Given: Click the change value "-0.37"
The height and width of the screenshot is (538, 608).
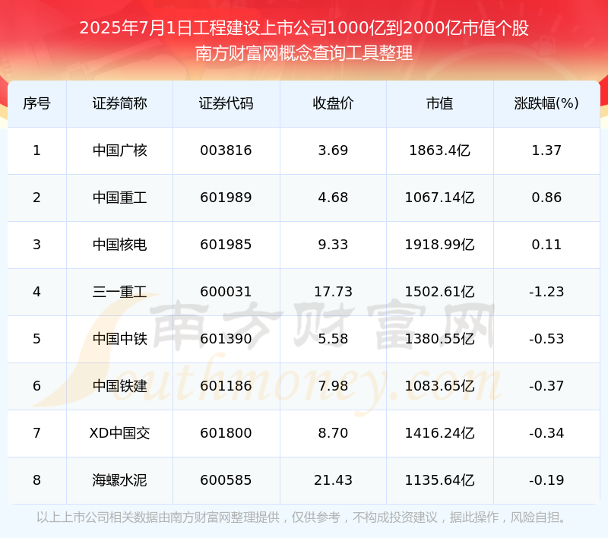Looking at the screenshot, I should tap(546, 386).
